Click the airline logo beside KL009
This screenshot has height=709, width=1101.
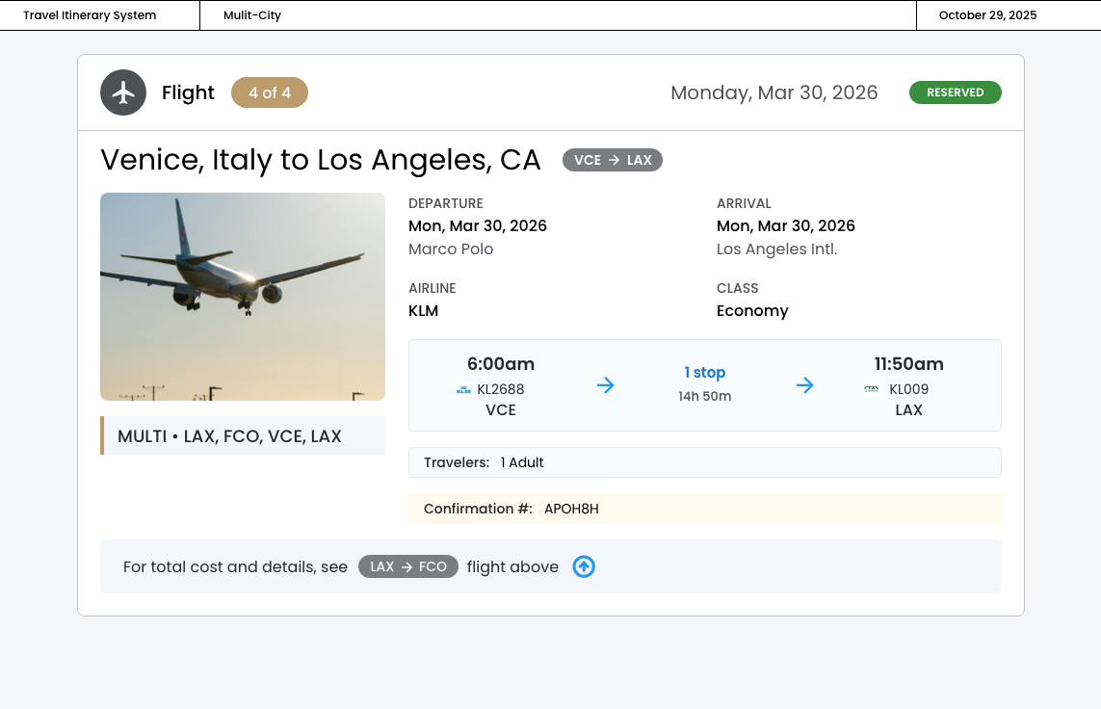tap(872, 389)
